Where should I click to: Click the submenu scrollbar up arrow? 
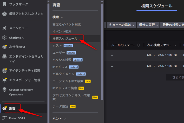[x=102, y=2]
